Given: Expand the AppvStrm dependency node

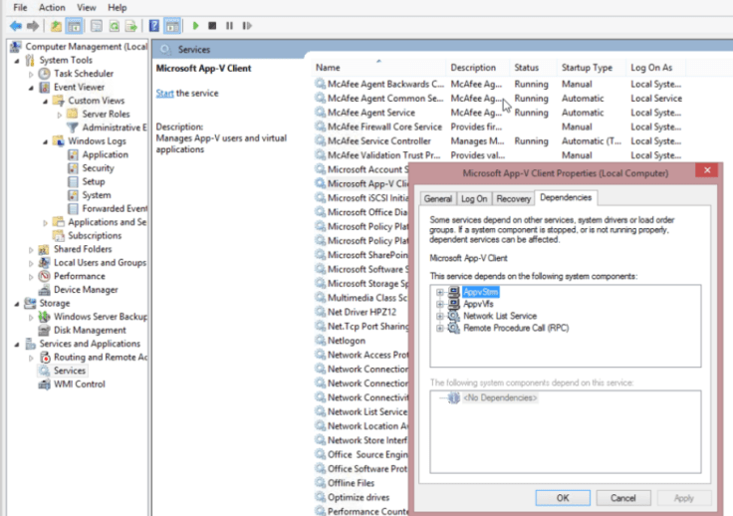Looking at the screenshot, I should (439, 292).
